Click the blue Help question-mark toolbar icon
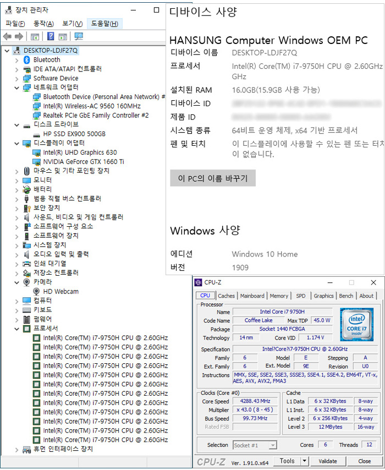Viewport: 385px width, 470px height. pos(51,36)
